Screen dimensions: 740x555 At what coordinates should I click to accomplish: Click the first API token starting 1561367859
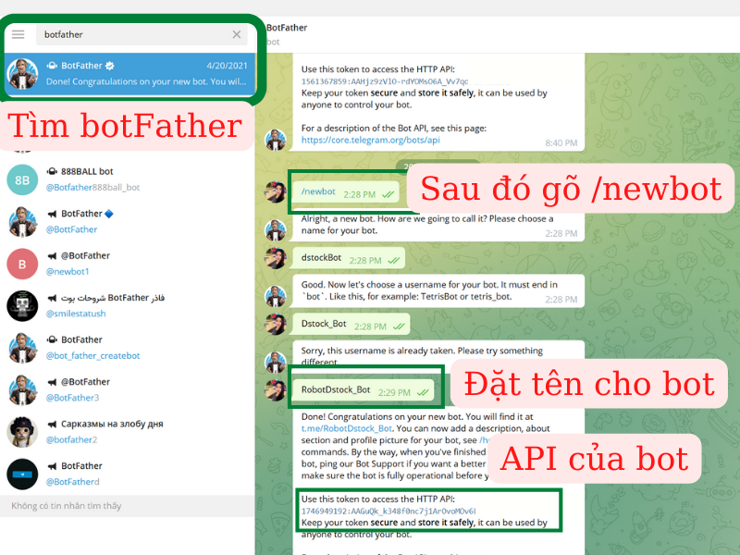tap(385, 81)
